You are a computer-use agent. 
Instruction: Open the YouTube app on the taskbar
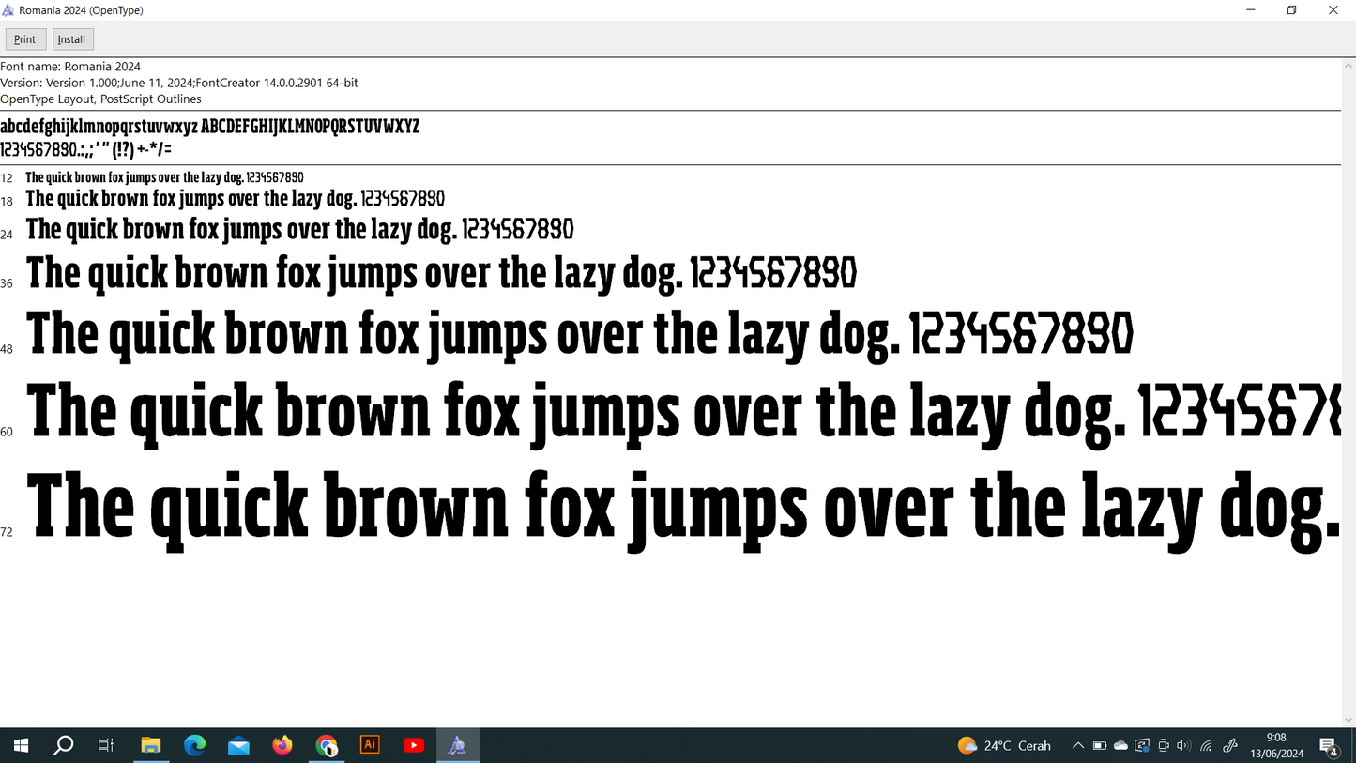pyautogui.click(x=413, y=746)
